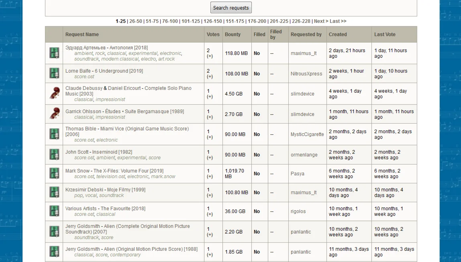461x262 pixels.
Task: Vote (+) on Garrick Ohlsson request
Action: click(210, 117)
